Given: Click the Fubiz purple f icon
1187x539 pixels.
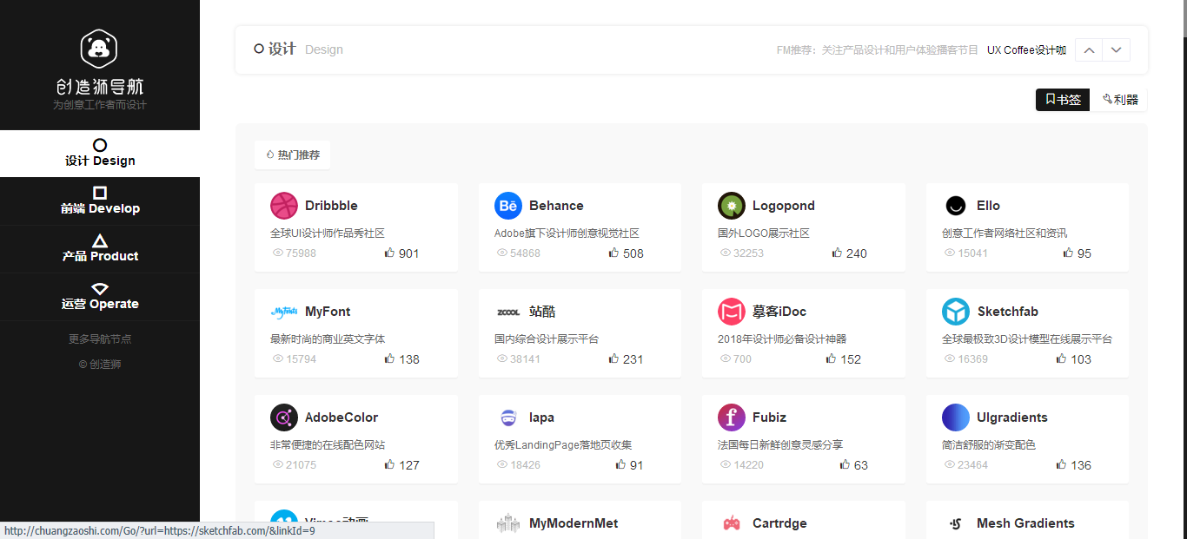Looking at the screenshot, I should [732, 417].
